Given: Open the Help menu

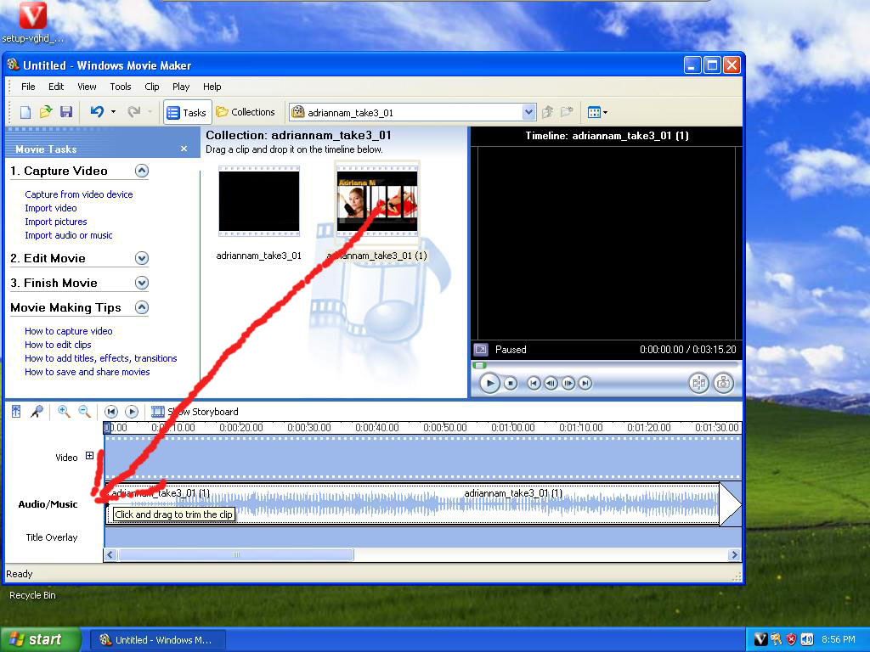Looking at the screenshot, I should [212, 87].
